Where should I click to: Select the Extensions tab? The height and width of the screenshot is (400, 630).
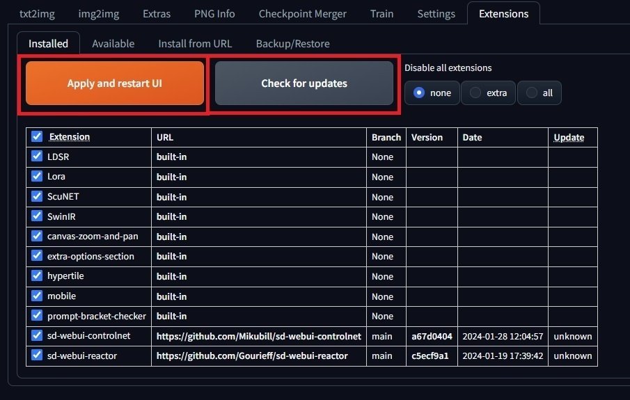point(503,14)
